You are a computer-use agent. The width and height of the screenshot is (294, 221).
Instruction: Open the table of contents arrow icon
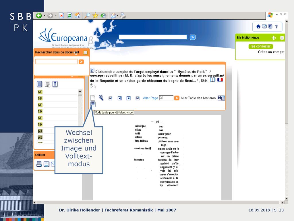click(221, 98)
